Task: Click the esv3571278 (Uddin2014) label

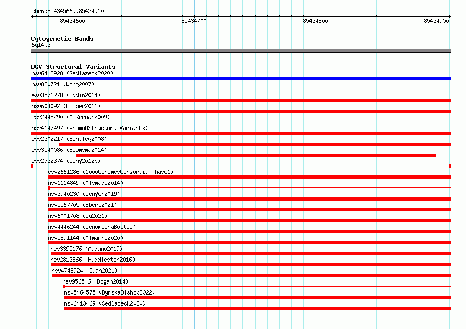Action: pyautogui.click(x=66, y=95)
